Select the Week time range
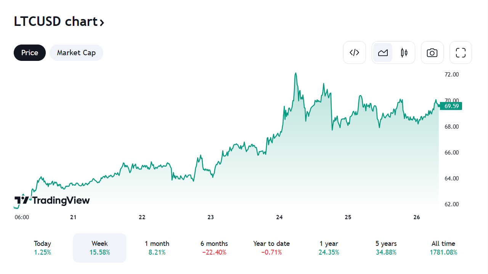488x274 pixels. pyautogui.click(x=100, y=248)
